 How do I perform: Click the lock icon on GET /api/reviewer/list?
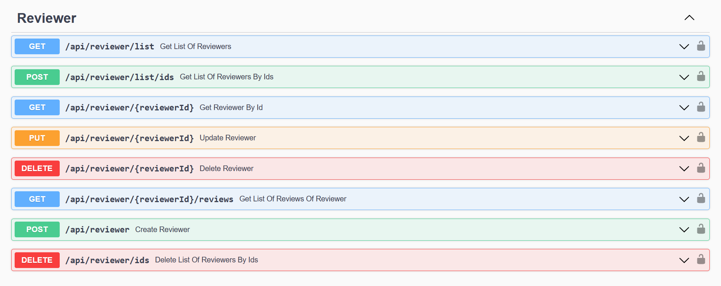(701, 46)
